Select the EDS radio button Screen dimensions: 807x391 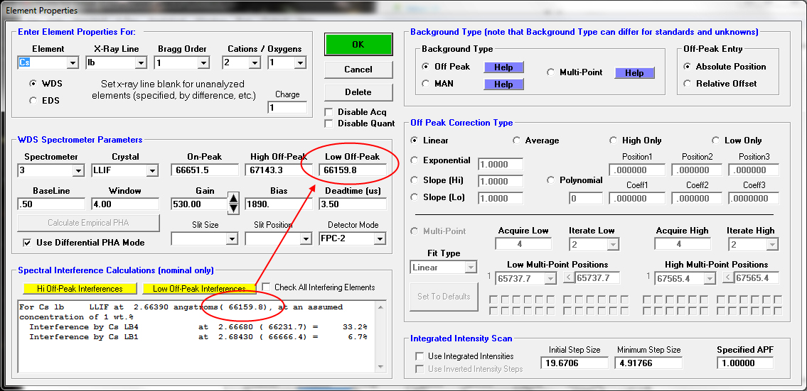tap(33, 101)
